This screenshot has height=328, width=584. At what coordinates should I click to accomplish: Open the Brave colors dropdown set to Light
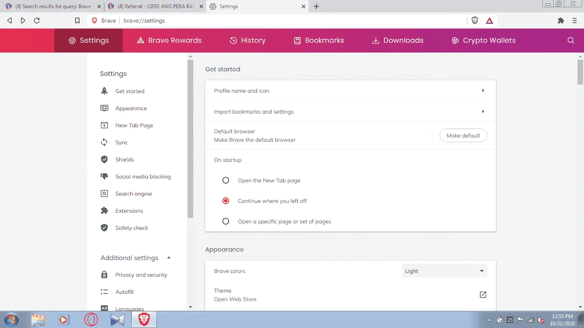click(444, 271)
